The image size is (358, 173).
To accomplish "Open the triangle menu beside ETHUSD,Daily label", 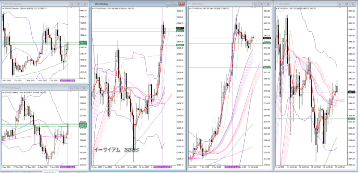I will [93, 8].
